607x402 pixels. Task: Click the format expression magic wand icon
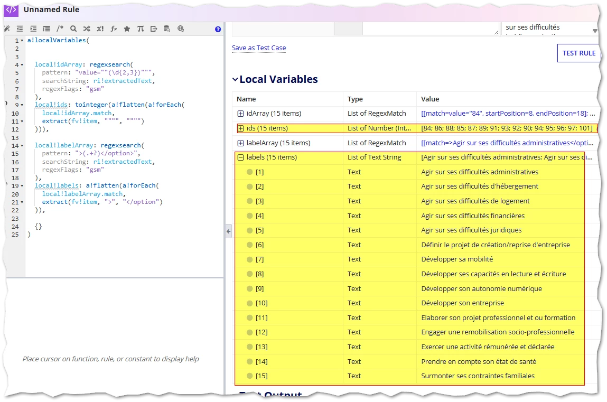7,29
